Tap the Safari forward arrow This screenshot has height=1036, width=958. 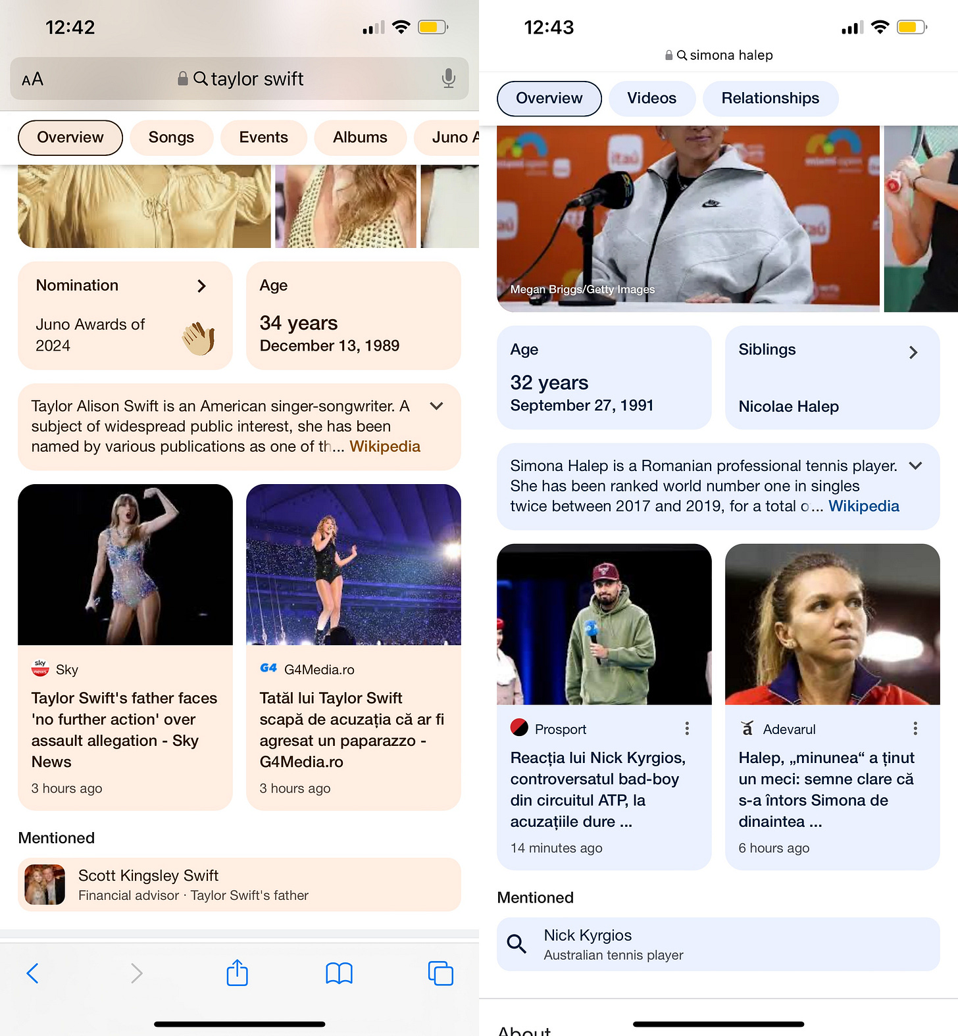[x=136, y=973]
